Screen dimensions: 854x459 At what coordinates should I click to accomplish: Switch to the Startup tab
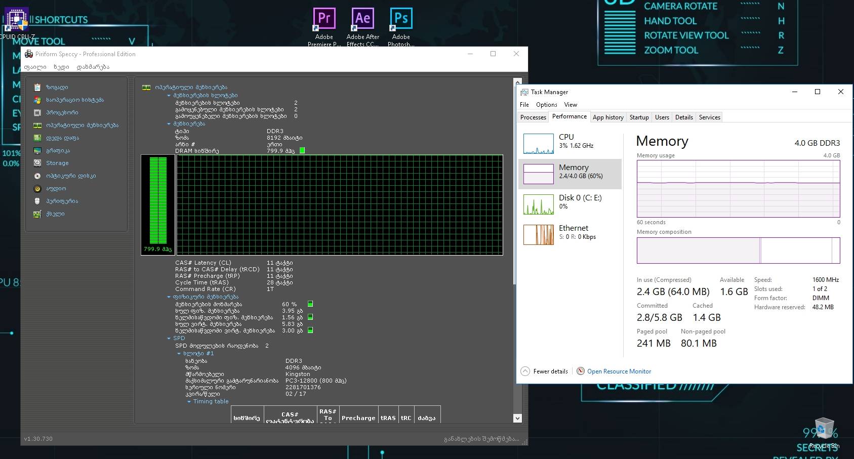639,117
